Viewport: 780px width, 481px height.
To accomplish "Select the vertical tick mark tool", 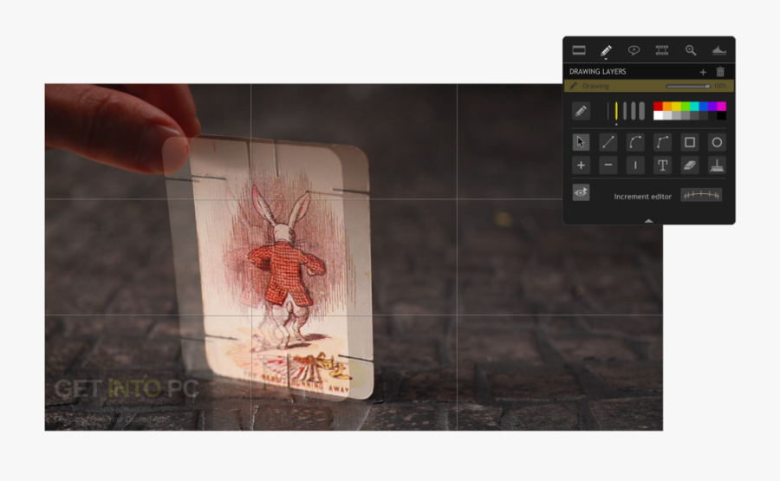I will 635,166.
